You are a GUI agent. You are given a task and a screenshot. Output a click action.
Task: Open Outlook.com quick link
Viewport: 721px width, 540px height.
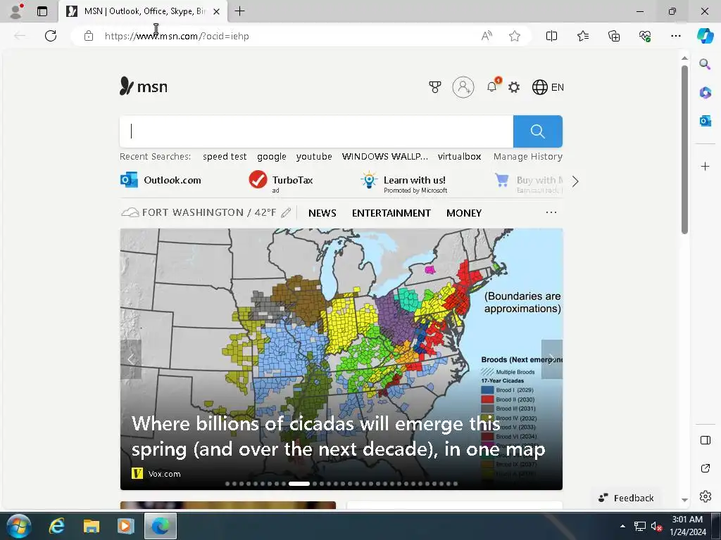click(161, 180)
